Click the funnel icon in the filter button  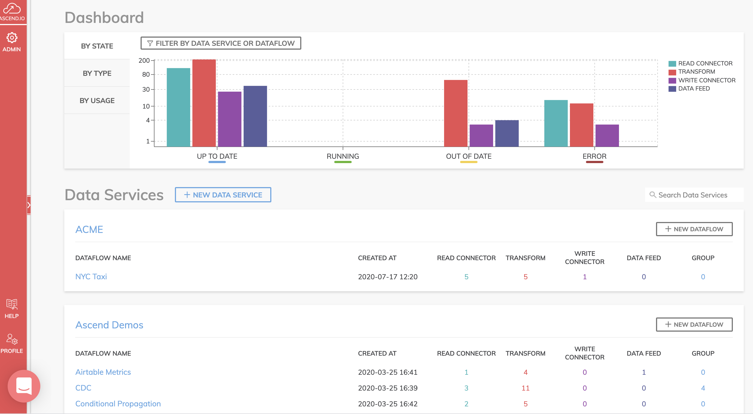coord(150,43)
